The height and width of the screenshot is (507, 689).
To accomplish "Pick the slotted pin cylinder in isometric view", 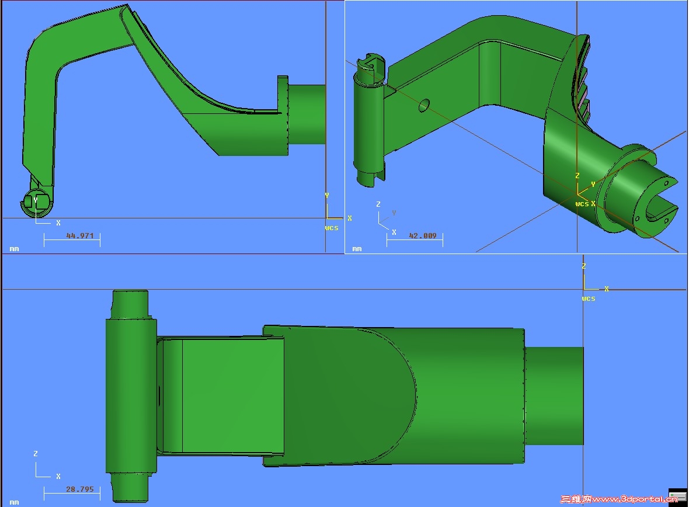I will point(370,121).
